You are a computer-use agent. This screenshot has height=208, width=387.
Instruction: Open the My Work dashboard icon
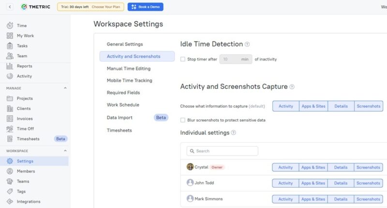[10, 36]
